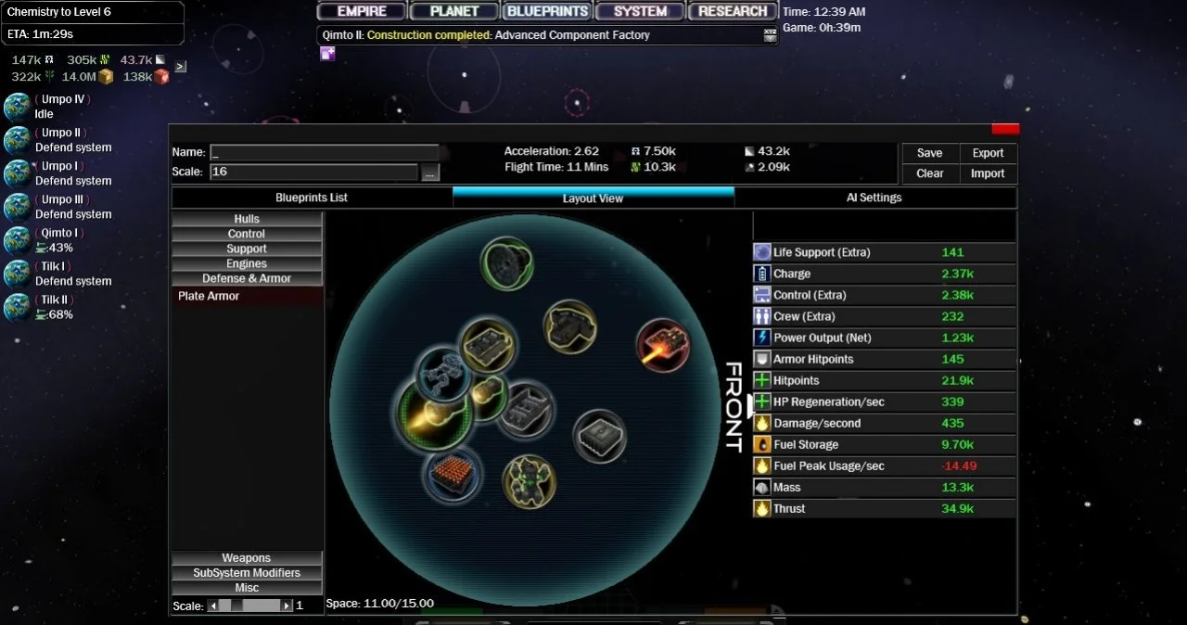Open the SYSTEM menu

640,11
